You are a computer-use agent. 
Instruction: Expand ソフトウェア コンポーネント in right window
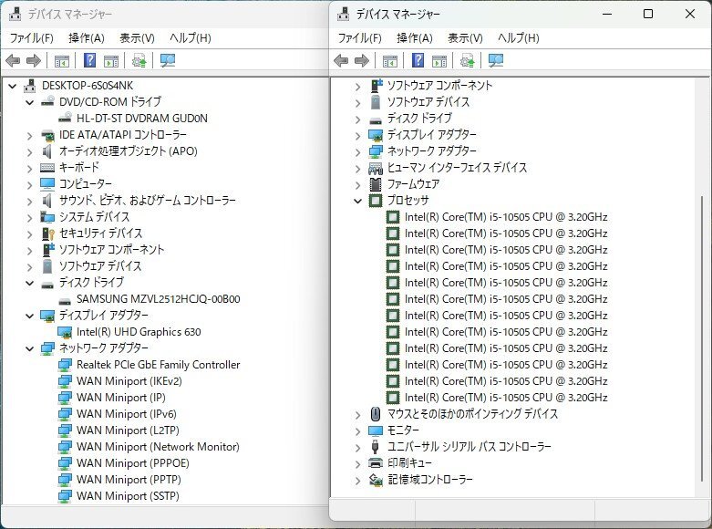[x=357, y=86]
